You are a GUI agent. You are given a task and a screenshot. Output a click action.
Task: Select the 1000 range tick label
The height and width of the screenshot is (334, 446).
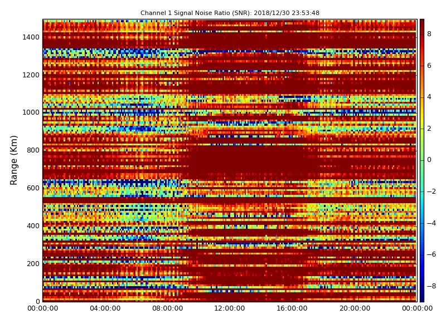tap(31, 112)
